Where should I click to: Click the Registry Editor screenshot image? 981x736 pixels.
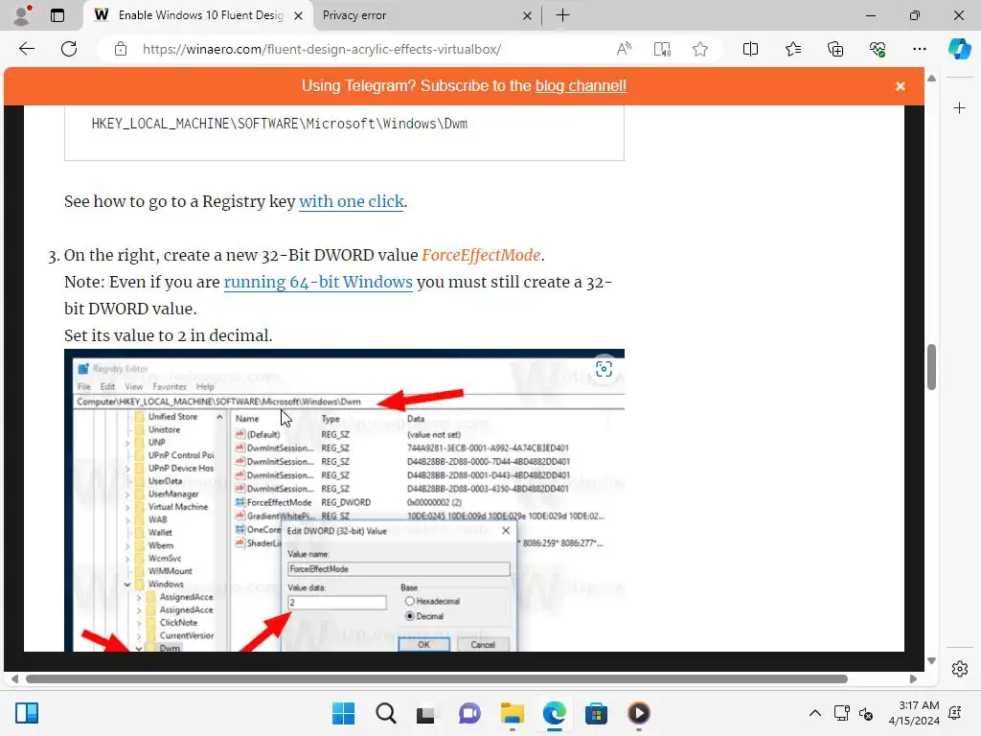click(344, 500)
